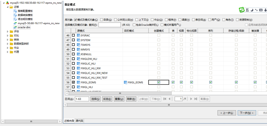
Task: Select the mysql5-50.68-16.117-epms_ns_new migration task
Action: [39, 23]
